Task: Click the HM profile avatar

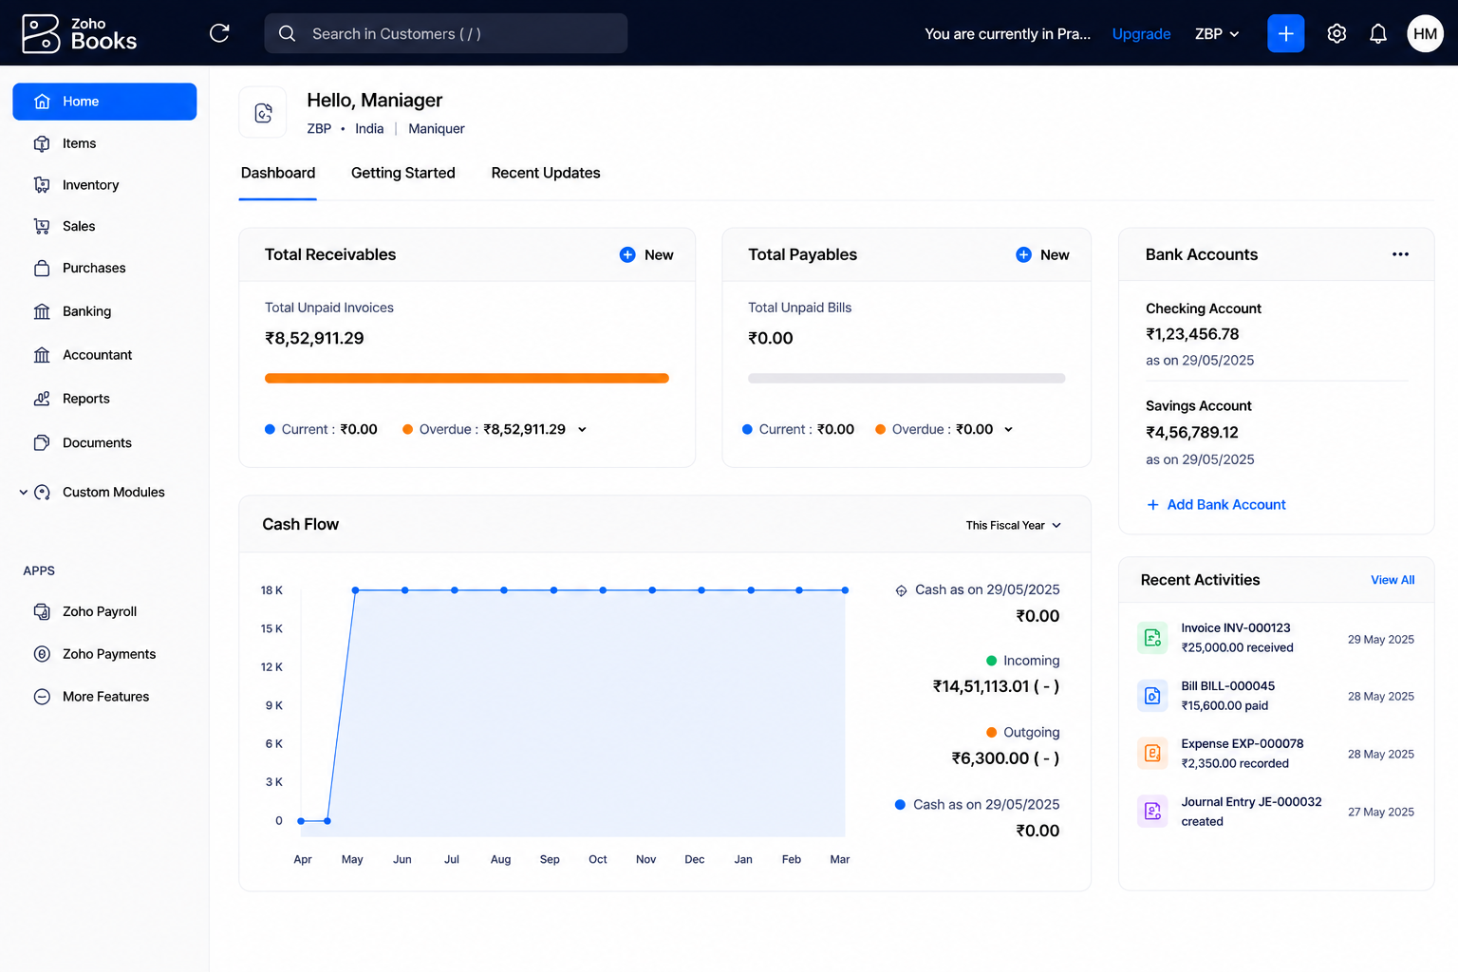Action: click(x=1425, y=33)
